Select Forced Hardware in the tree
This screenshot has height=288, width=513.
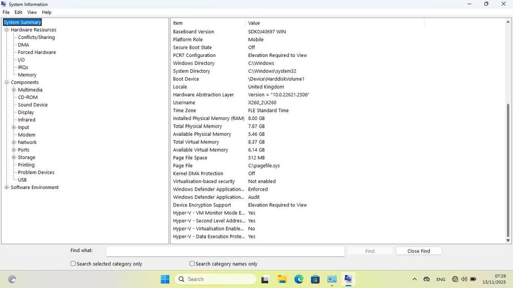(x=37, y=52)
